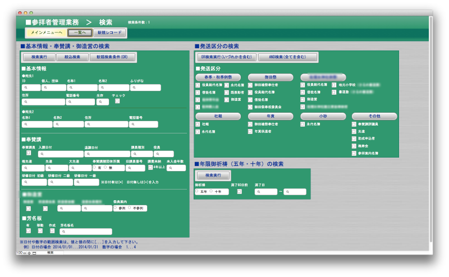Screen dimensions: 449x277
Task: Click the window's vertical scrollbar
Action: (x=430, y=135)
